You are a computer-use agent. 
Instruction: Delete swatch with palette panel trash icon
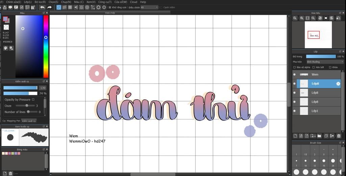coord(10,174)
